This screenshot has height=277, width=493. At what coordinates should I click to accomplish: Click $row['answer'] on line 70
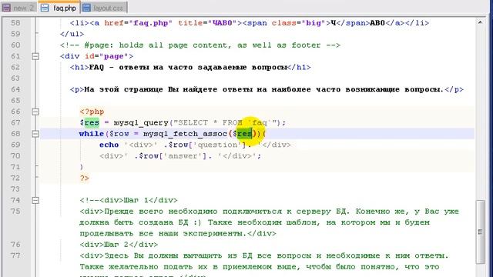[173, 156]
